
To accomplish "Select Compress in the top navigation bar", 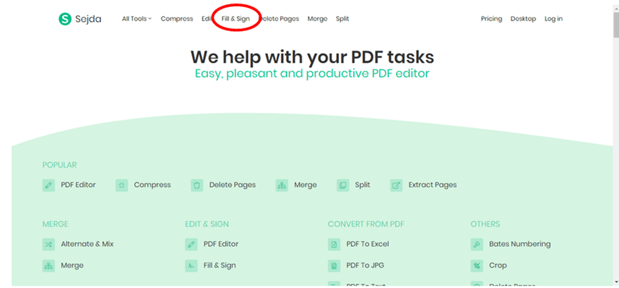I will (x=176, y=19).
